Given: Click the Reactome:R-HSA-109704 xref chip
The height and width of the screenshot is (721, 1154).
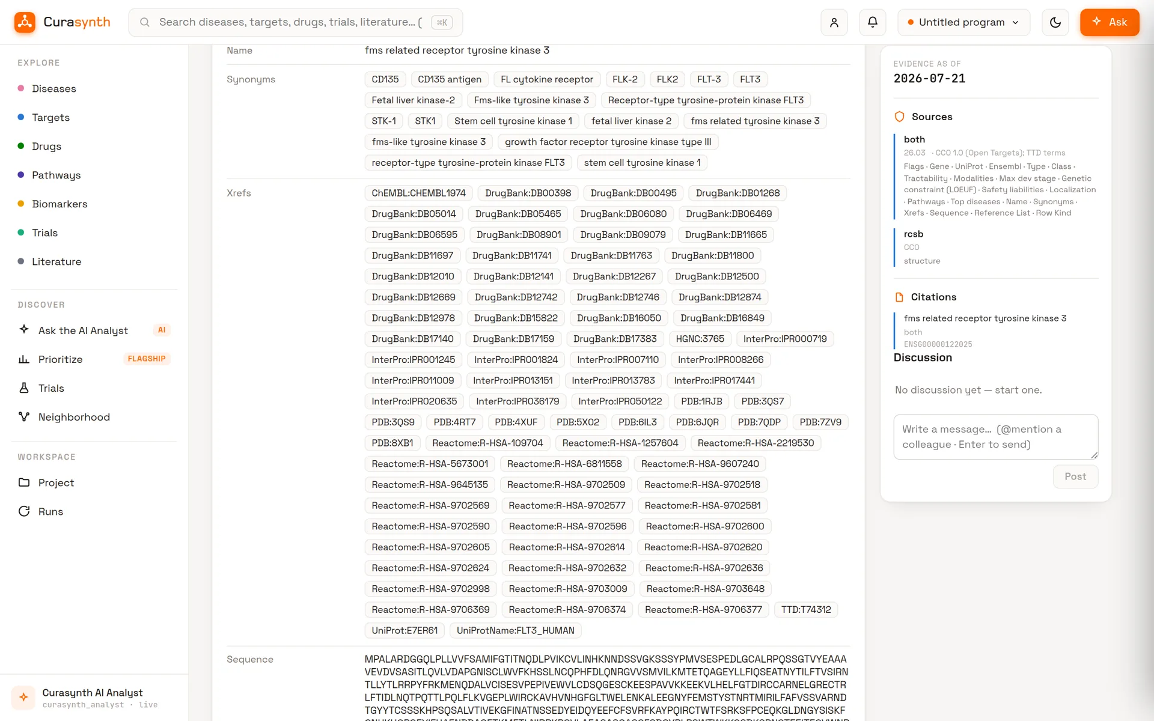Looking at the screenshot, I should (x=487, y=443).
